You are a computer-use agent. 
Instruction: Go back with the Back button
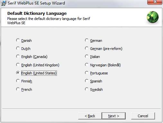click(90, 116)
